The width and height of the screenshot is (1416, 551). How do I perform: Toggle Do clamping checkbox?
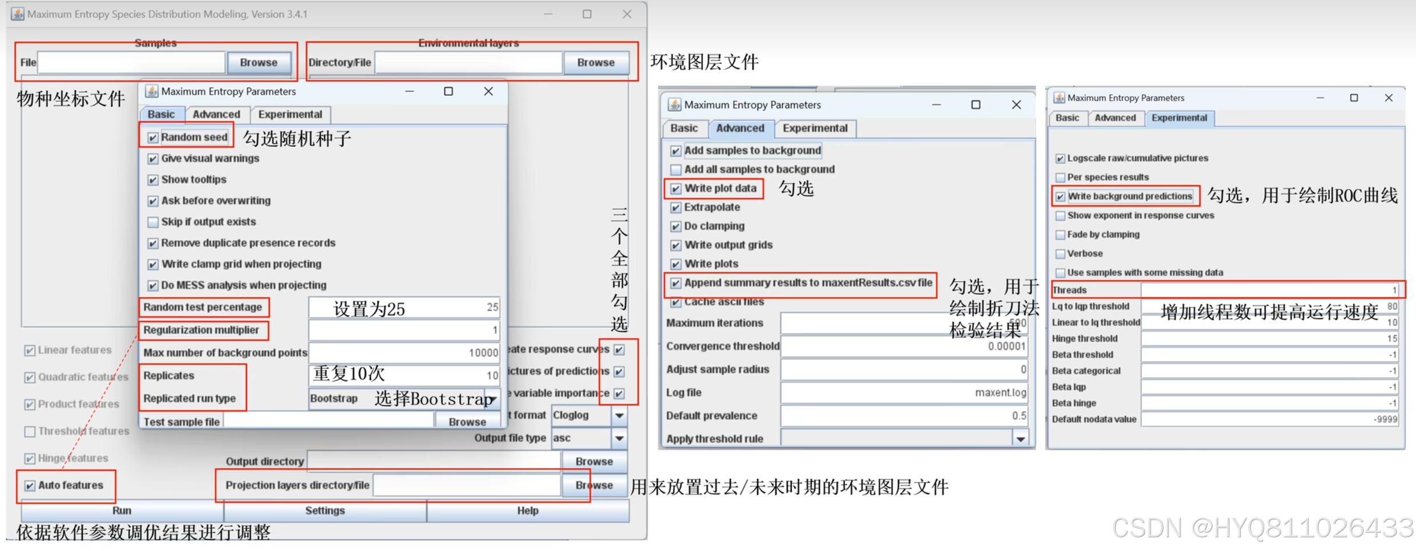tap(676, 226)
